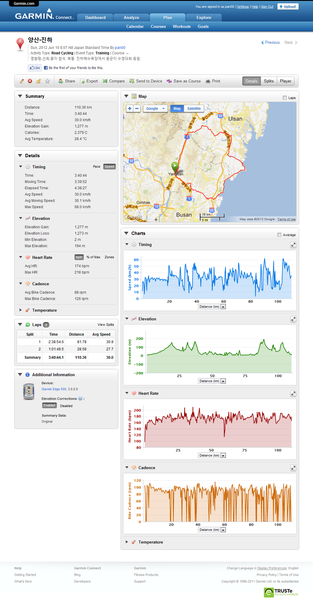Click the Garmin Edge device image
Image resolution: width=313 pixels, height=608 pixels.
tap(29, 391)
